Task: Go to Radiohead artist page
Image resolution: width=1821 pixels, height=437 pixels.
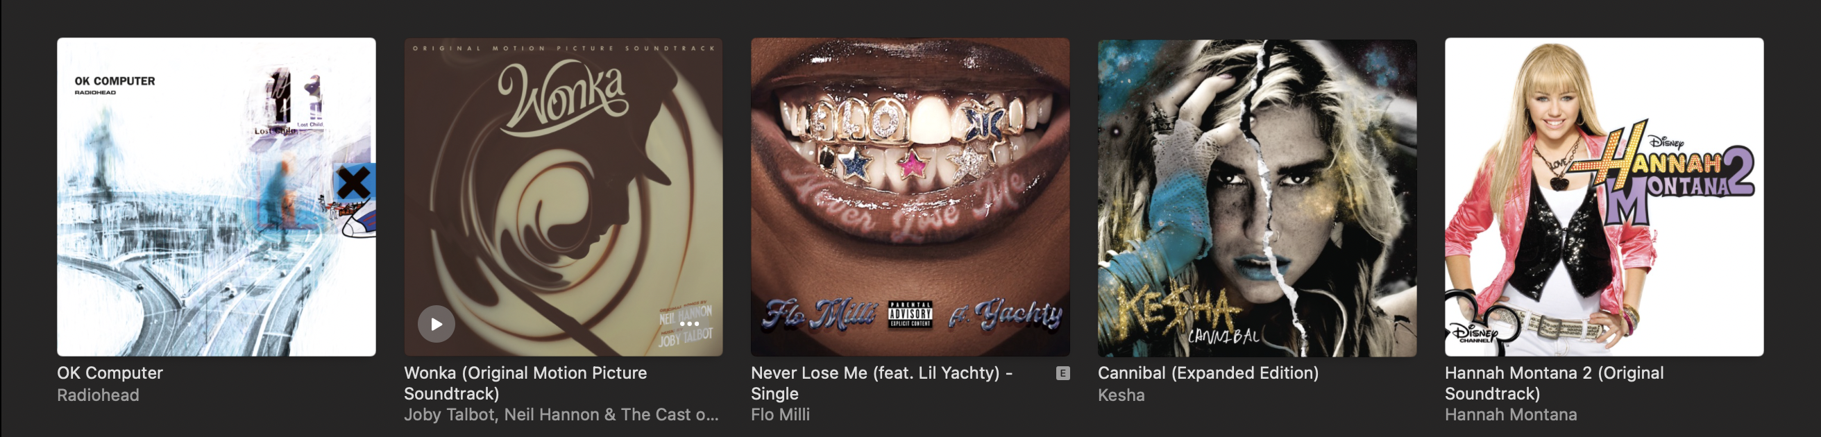Action: pyautogui.click(x=99, y=395)
